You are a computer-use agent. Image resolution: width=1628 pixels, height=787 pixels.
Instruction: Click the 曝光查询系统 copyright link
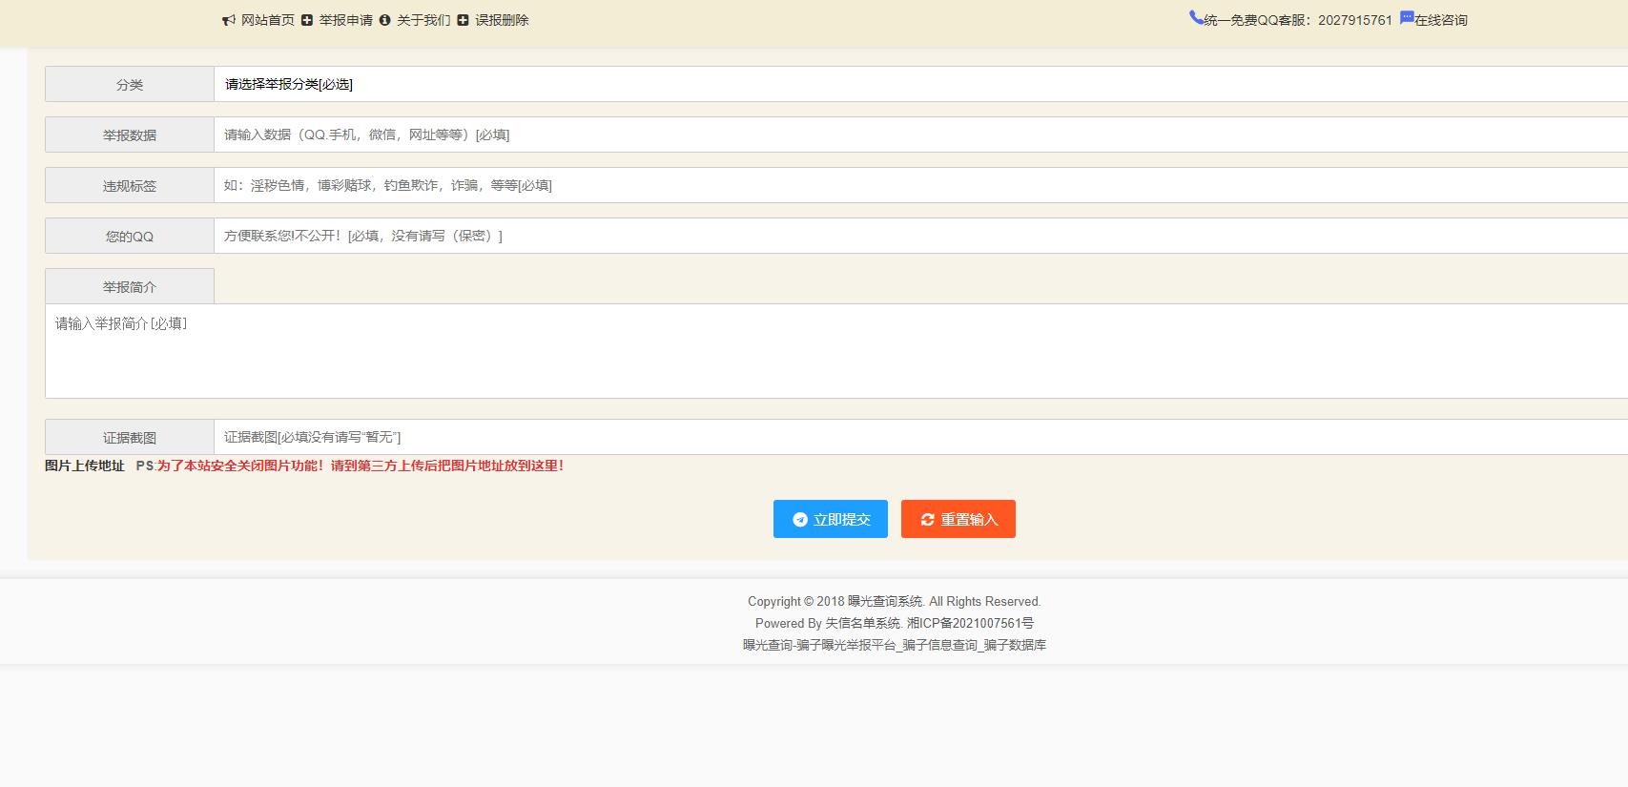[885, 601]
